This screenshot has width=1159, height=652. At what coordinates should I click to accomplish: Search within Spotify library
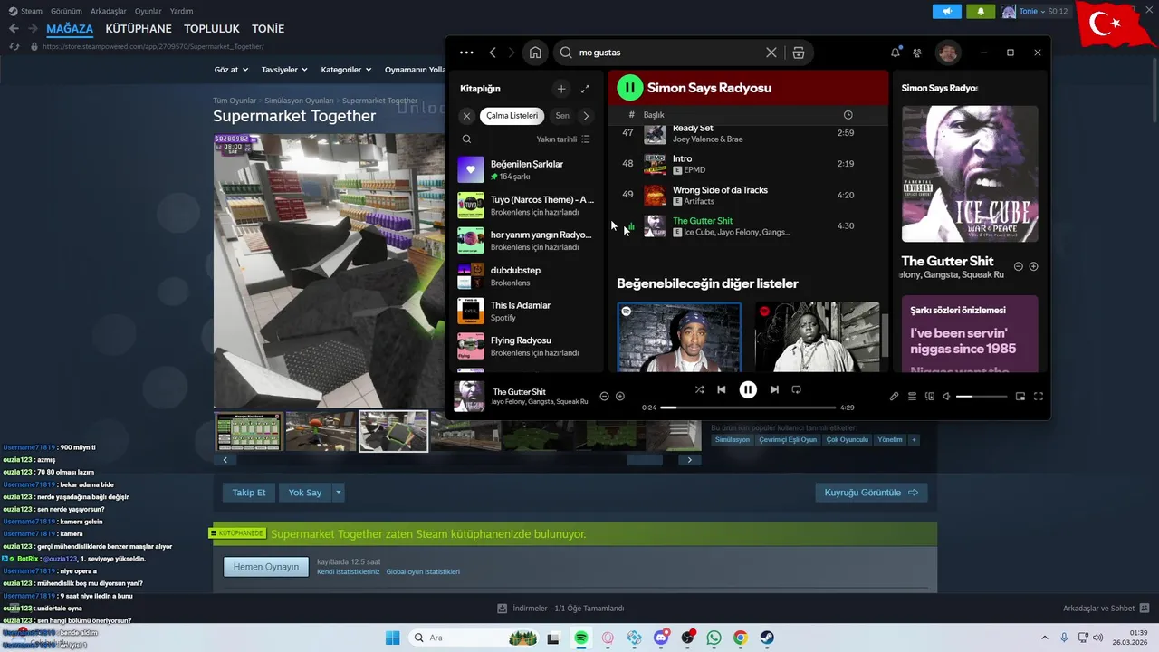click(x=466, y=139)
